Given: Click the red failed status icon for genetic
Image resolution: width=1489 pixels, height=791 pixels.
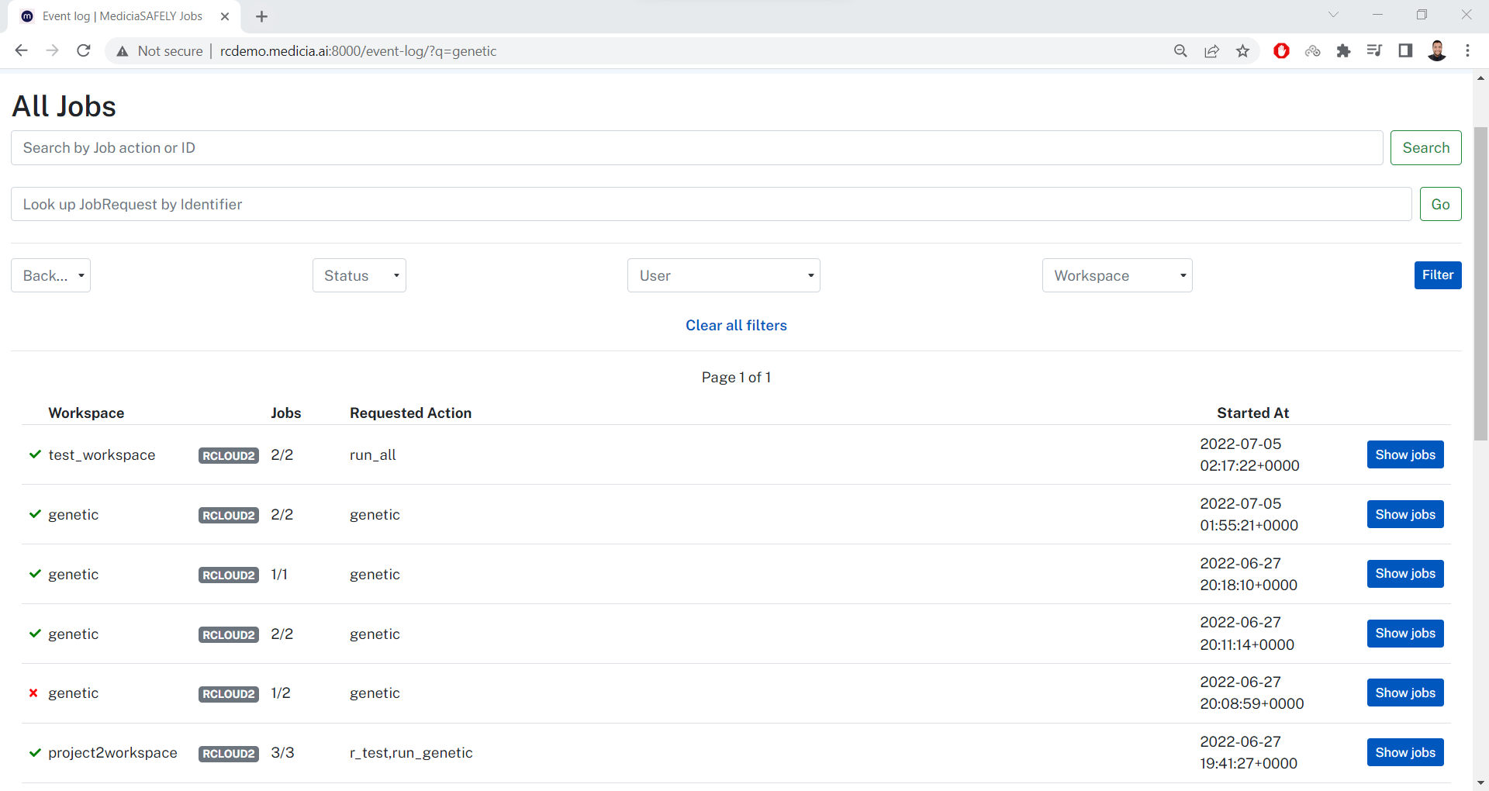Looking at the screenshot, I should click(x=33, y=693).
